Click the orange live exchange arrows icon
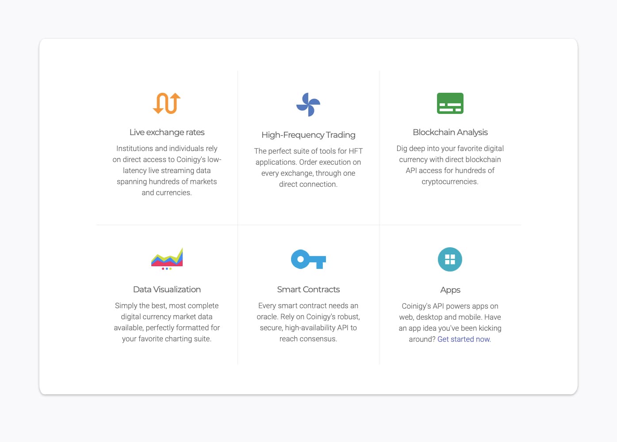 (167, 103)
